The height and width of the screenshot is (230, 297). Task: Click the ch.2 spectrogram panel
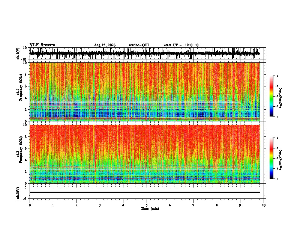[145, 154]
